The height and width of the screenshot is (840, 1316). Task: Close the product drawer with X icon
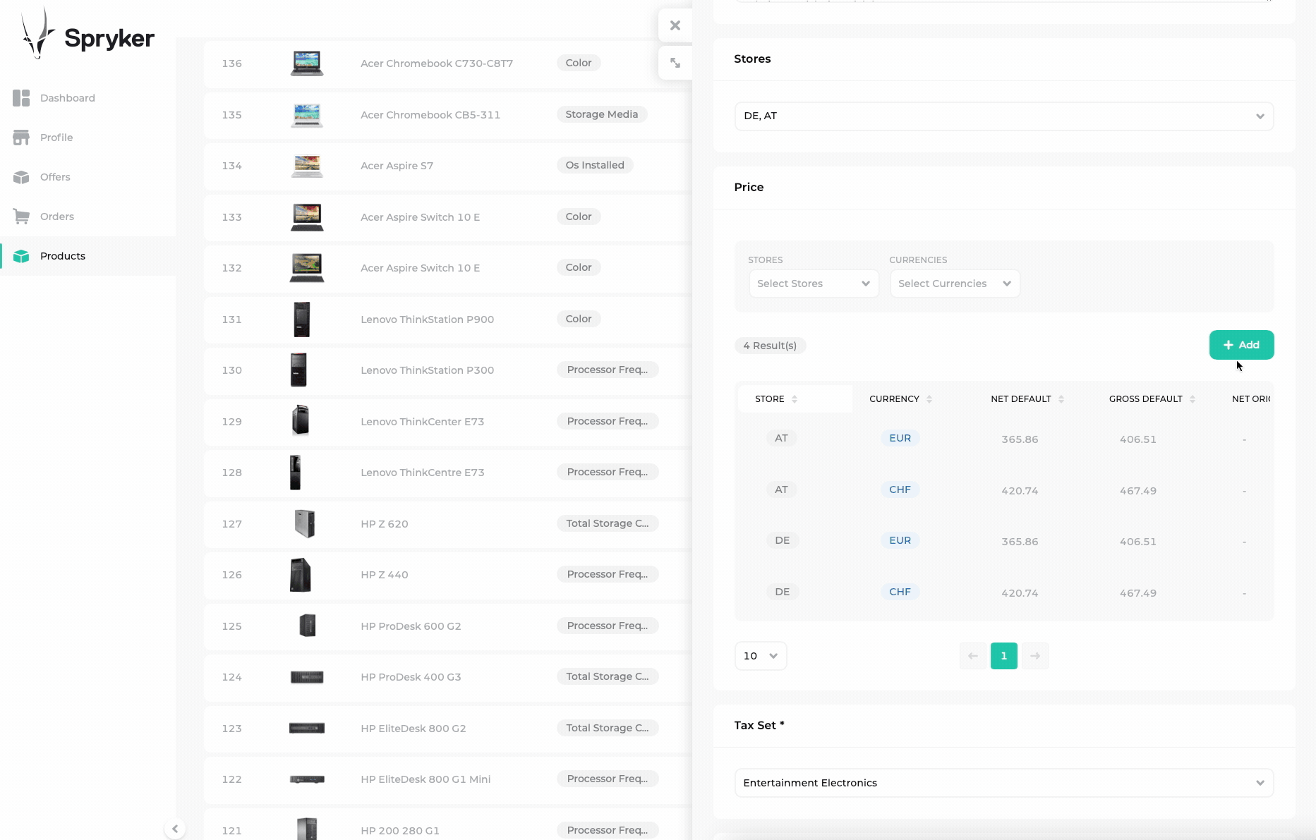tap(675, 25)
